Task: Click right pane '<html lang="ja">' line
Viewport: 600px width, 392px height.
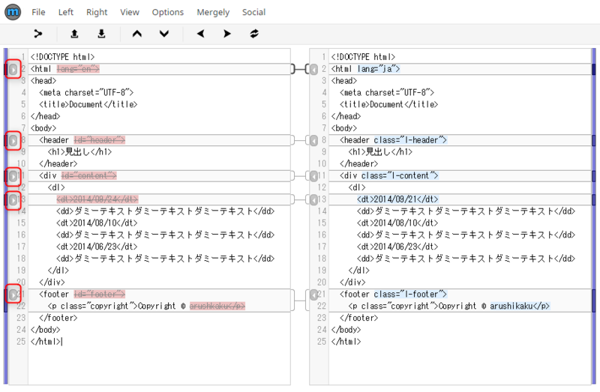Action: pos(365,69)
